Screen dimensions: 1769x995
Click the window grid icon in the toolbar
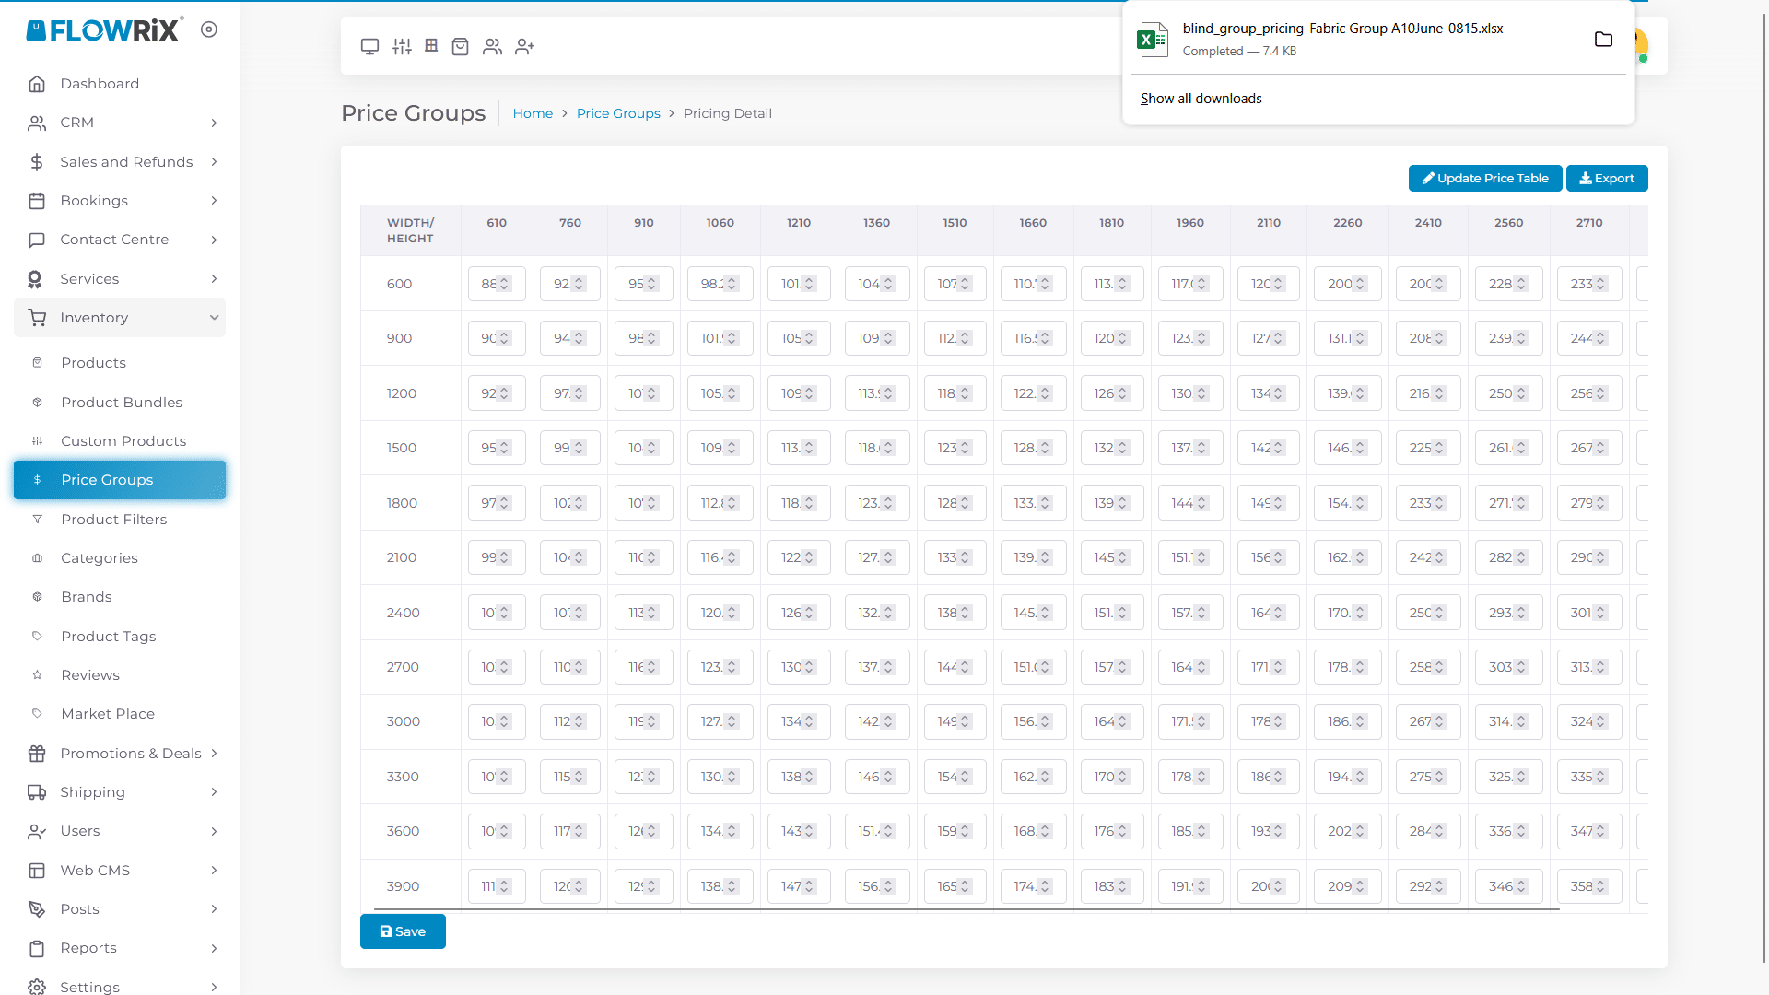pos(431,46)
